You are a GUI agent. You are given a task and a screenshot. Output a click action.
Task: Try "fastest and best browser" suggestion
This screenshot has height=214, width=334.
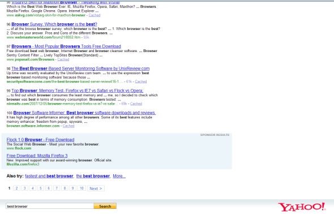click(49, 176)
